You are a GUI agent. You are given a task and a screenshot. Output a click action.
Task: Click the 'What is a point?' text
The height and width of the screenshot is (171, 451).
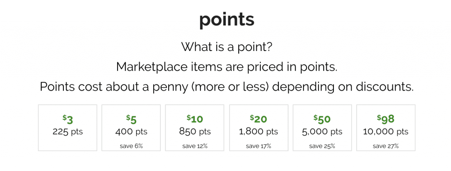point(227,47)
